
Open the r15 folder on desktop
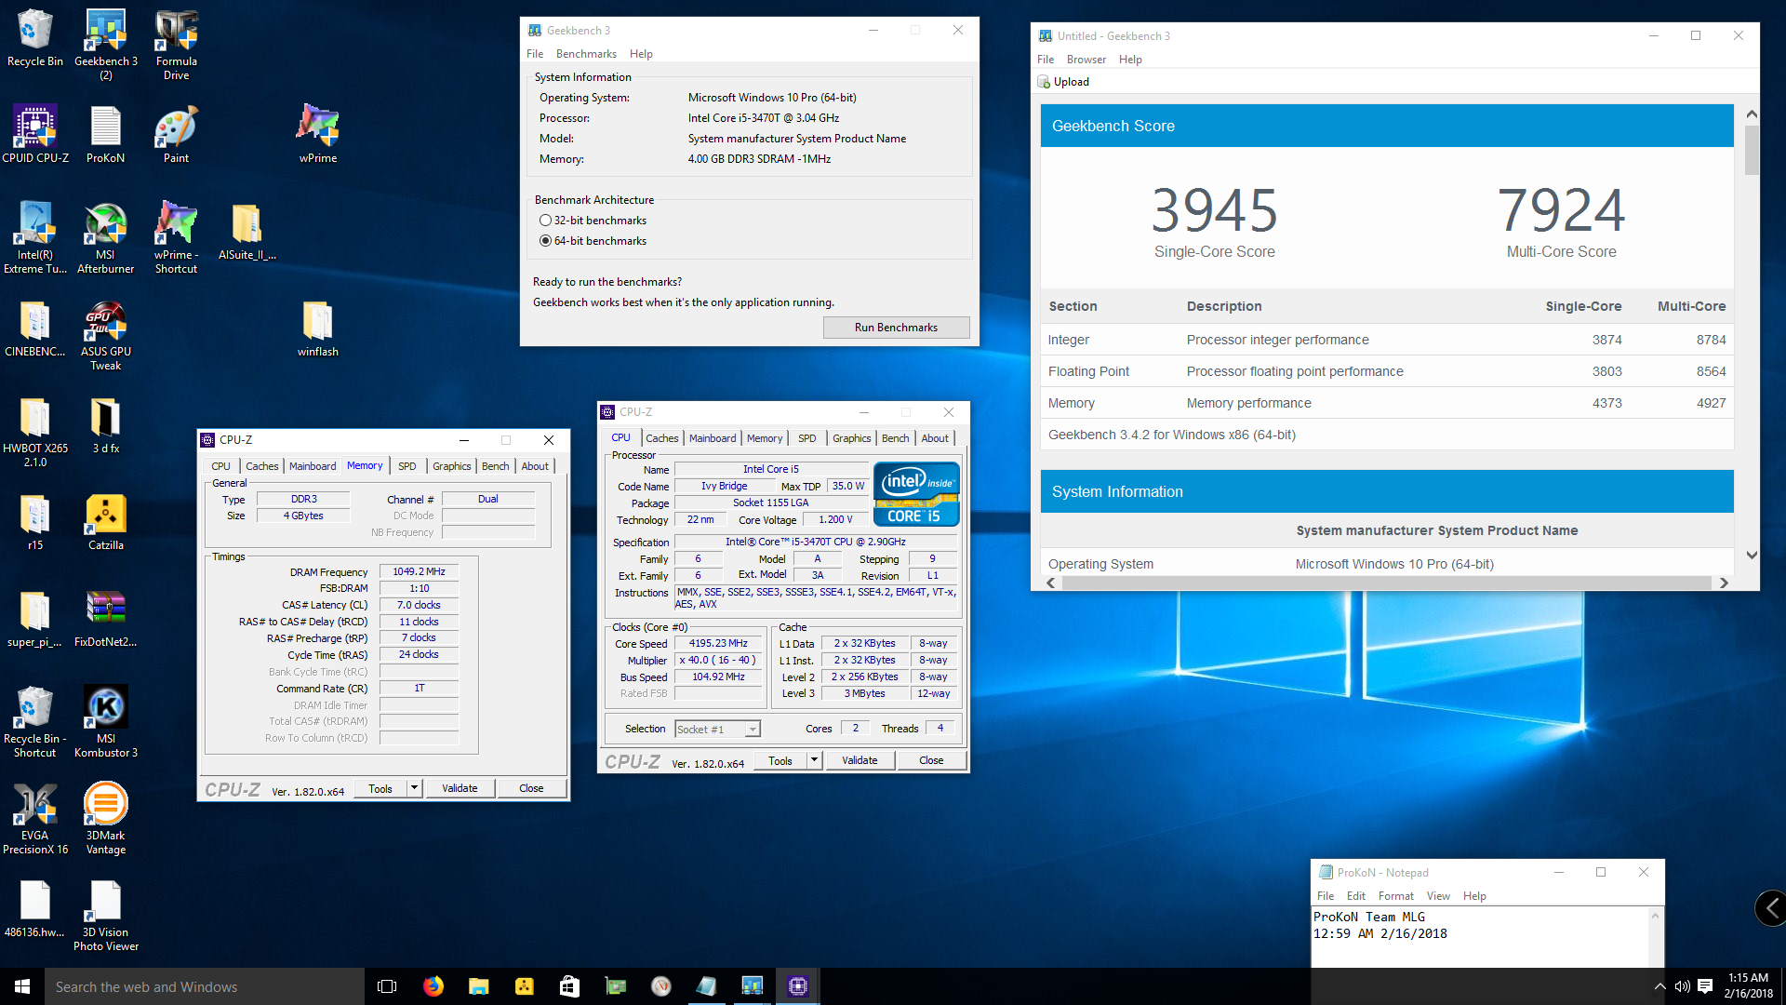point(35,521)
